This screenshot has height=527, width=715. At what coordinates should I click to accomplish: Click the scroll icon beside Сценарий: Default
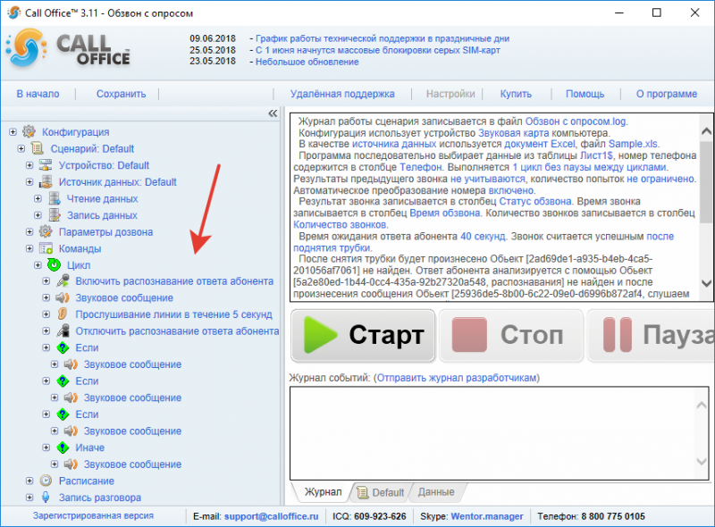[x=38, y=148]
